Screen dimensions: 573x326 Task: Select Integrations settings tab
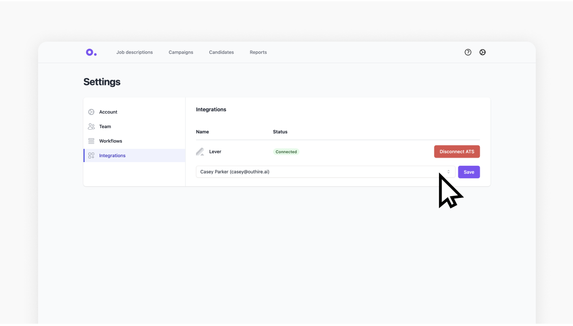pyautogui.click(x=135, y=155)
